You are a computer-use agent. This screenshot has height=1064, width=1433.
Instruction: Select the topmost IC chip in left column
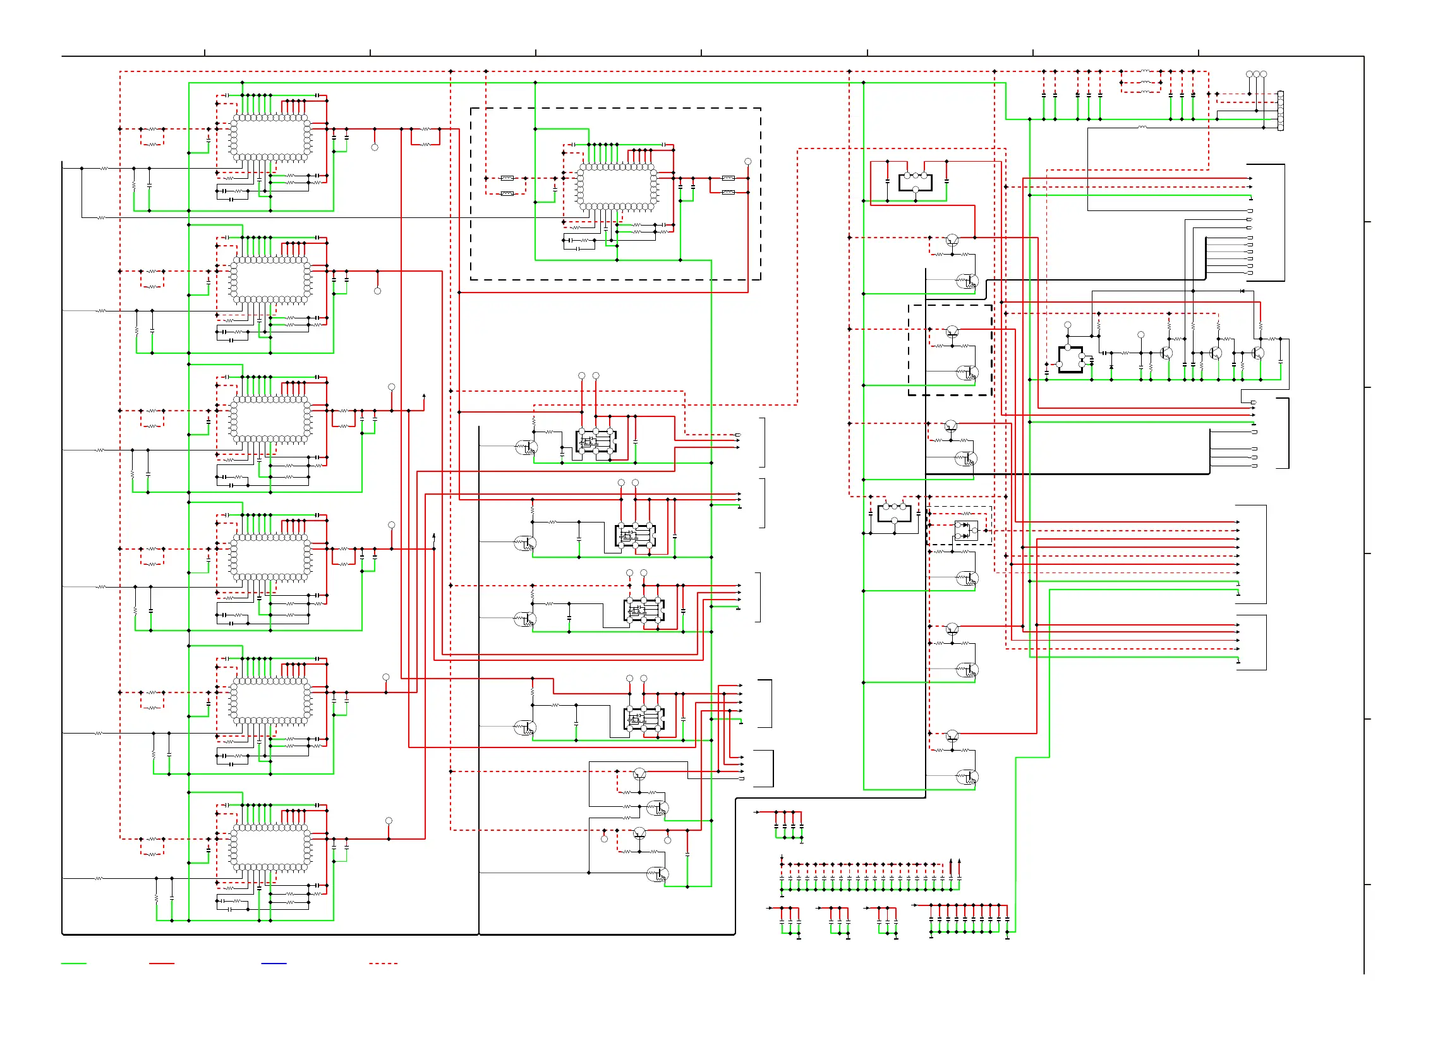pos(270,137)
